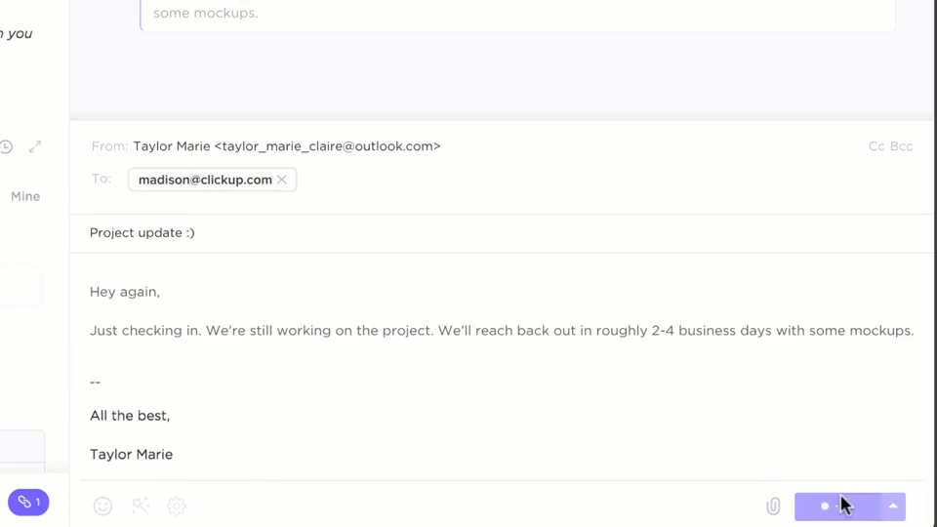The image size is (937, 527).
Task: Open purple link attachments badge
Action: pos(28,502)
